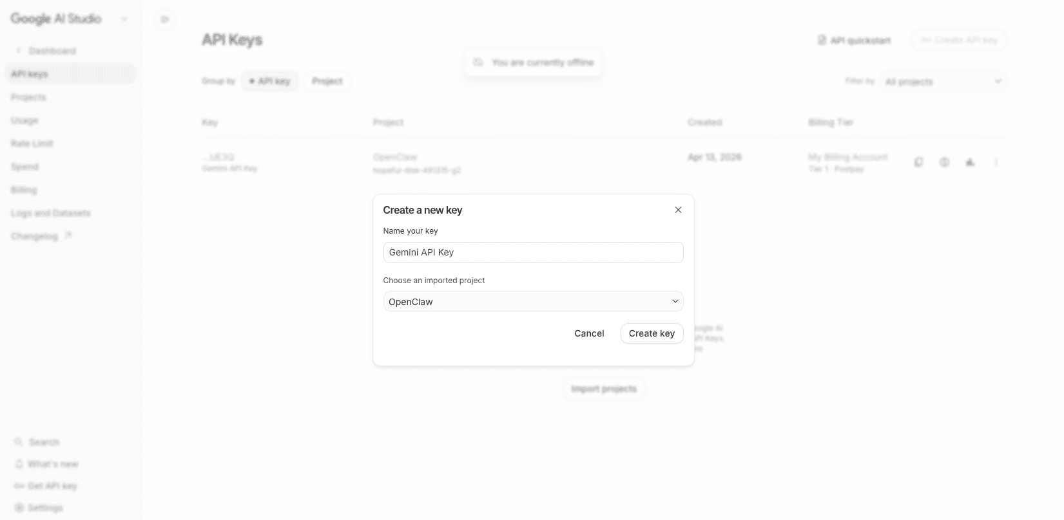Open Billing in the sidebar
1064x520 pixels.
(24, 190)
